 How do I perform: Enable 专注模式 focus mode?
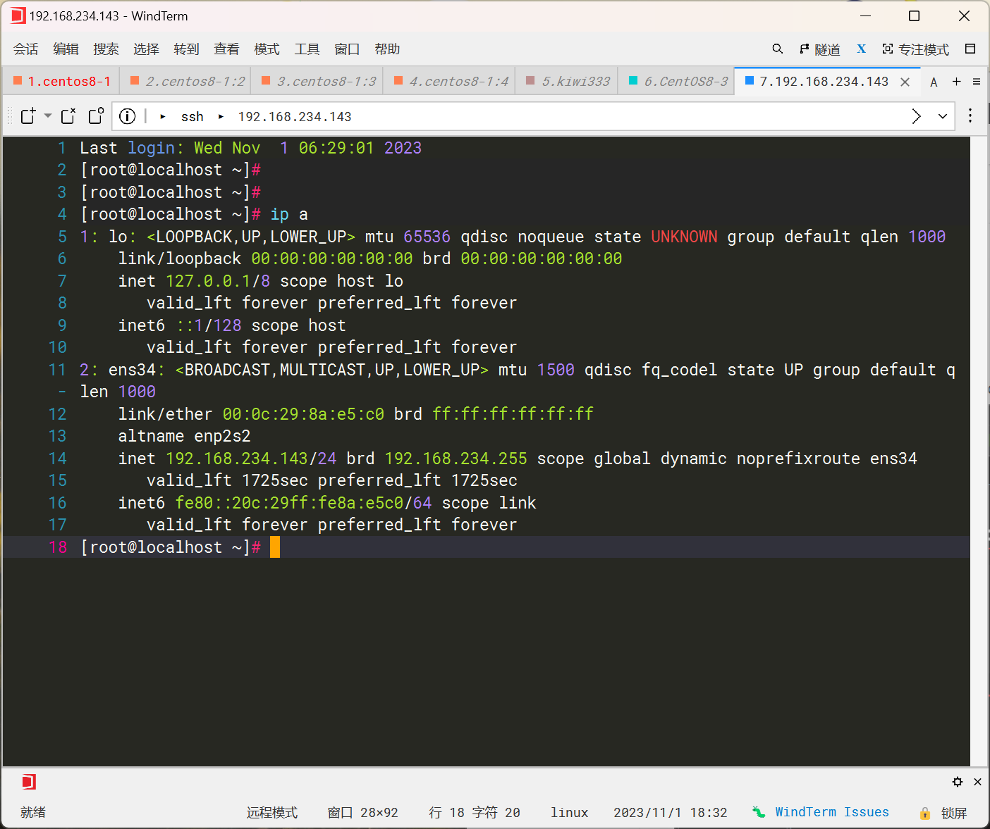pos(915,49)
